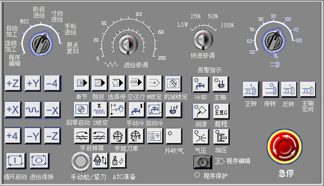The image size is (324, 186).
Task: Activate the rapid traverse wave key
Action: [32, 109]
